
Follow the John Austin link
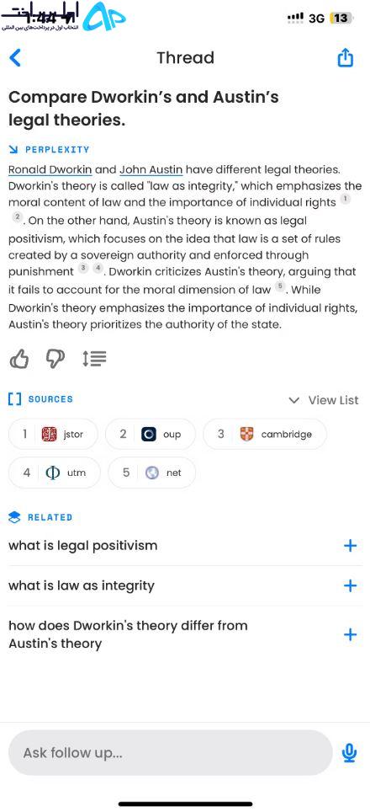(x=151, y=170)
